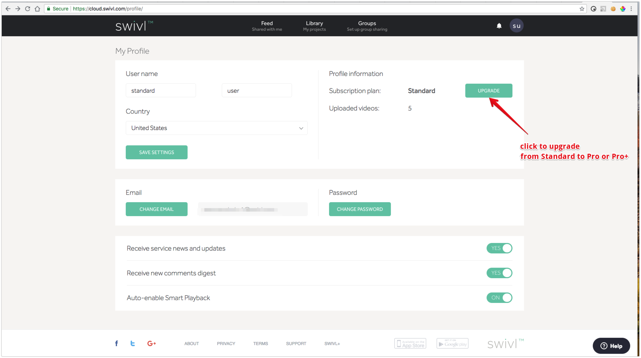This screenshot has height=358, width=641.
Task: Turn off new comments digest toggle
Action: click(x=499, y=273)
